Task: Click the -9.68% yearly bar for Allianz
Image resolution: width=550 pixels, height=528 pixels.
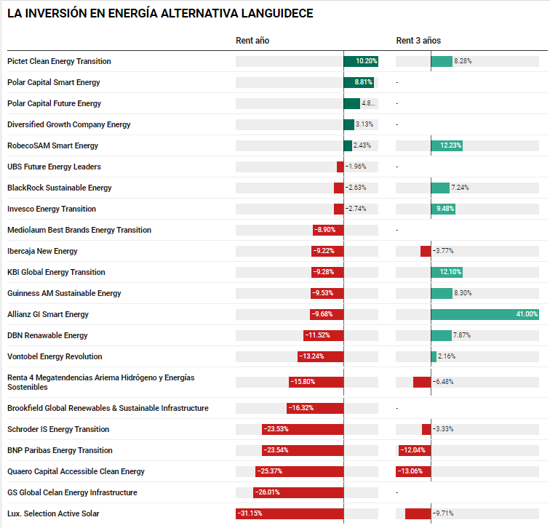Action: (327, 314)
